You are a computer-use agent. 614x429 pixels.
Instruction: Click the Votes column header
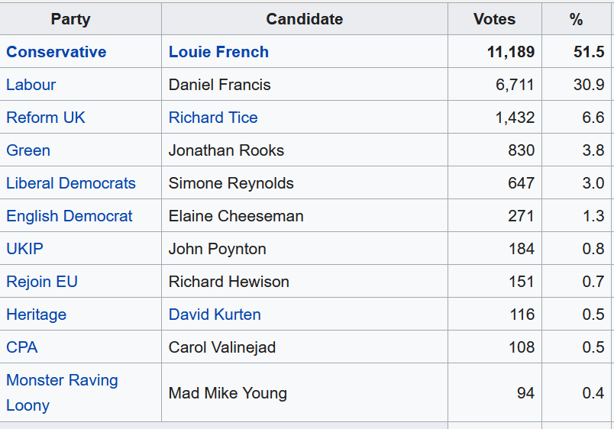(x=494, y=19)
